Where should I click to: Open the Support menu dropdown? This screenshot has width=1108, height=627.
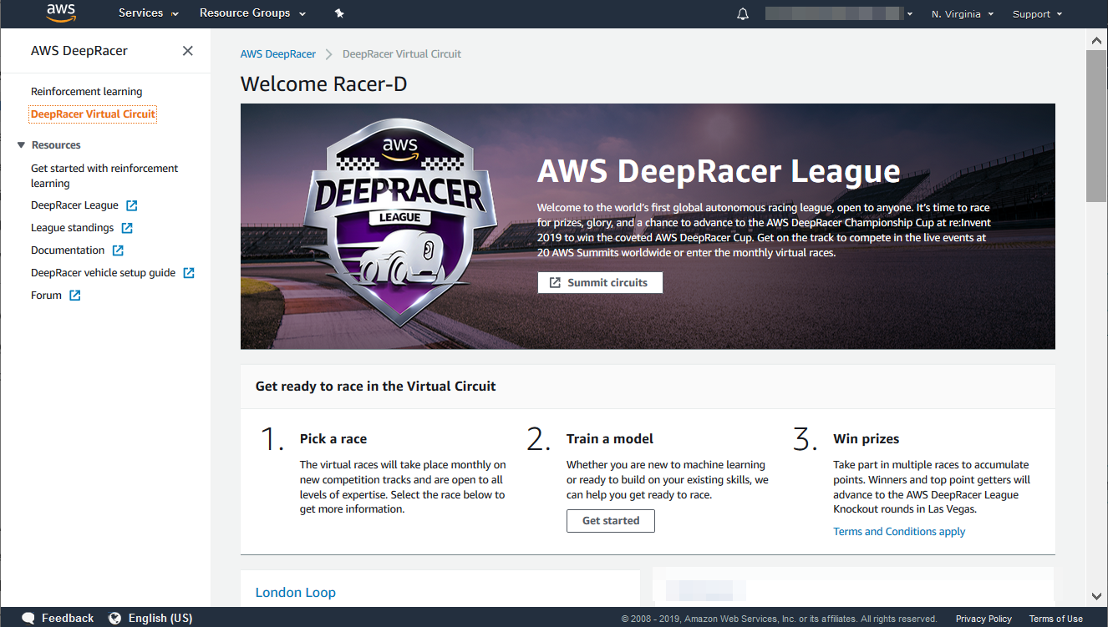[1037, 14]
